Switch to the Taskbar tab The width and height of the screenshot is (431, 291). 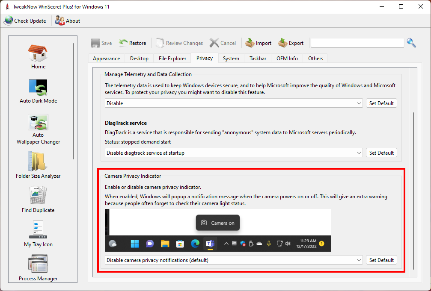coord(258,59)
